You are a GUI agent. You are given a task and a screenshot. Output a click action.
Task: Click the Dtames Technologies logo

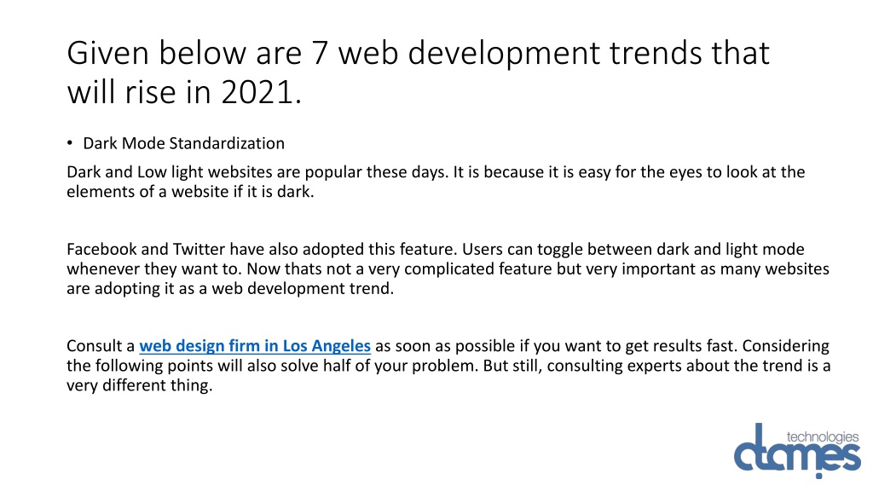[x=797, y=450]
